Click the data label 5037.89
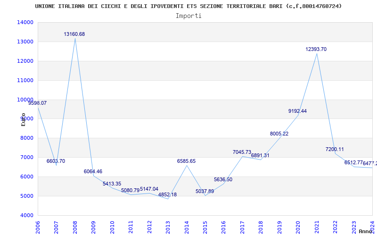377x236 pixels. point(205,191)
